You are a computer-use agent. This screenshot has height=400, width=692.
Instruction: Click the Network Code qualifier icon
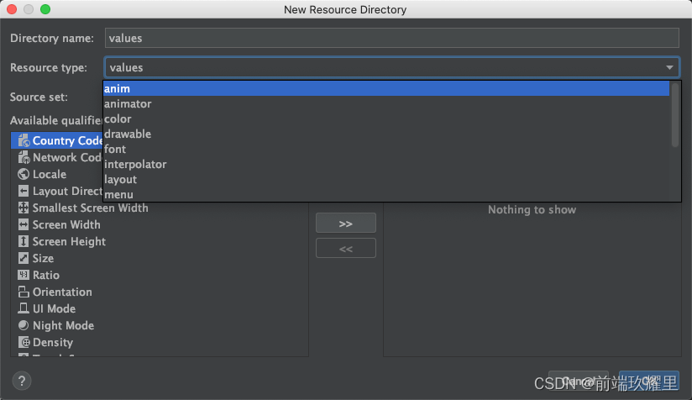point(24,157)
